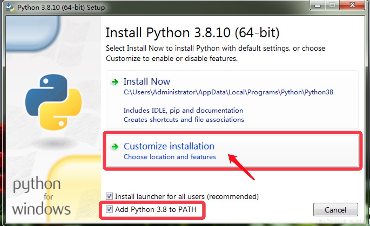Click the green arrow beside Customize installation

pyautogui.click(x=115, y=147)
